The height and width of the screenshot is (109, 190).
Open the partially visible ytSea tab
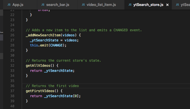pyautogui.click(x=181, y=5)
